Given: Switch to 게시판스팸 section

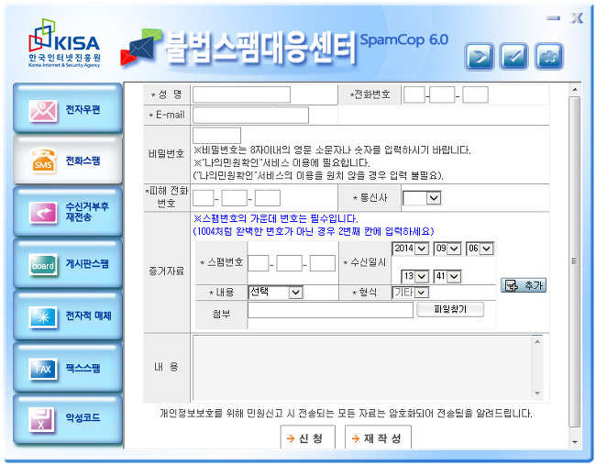Looking at the screenshot, I should (68, 263).
